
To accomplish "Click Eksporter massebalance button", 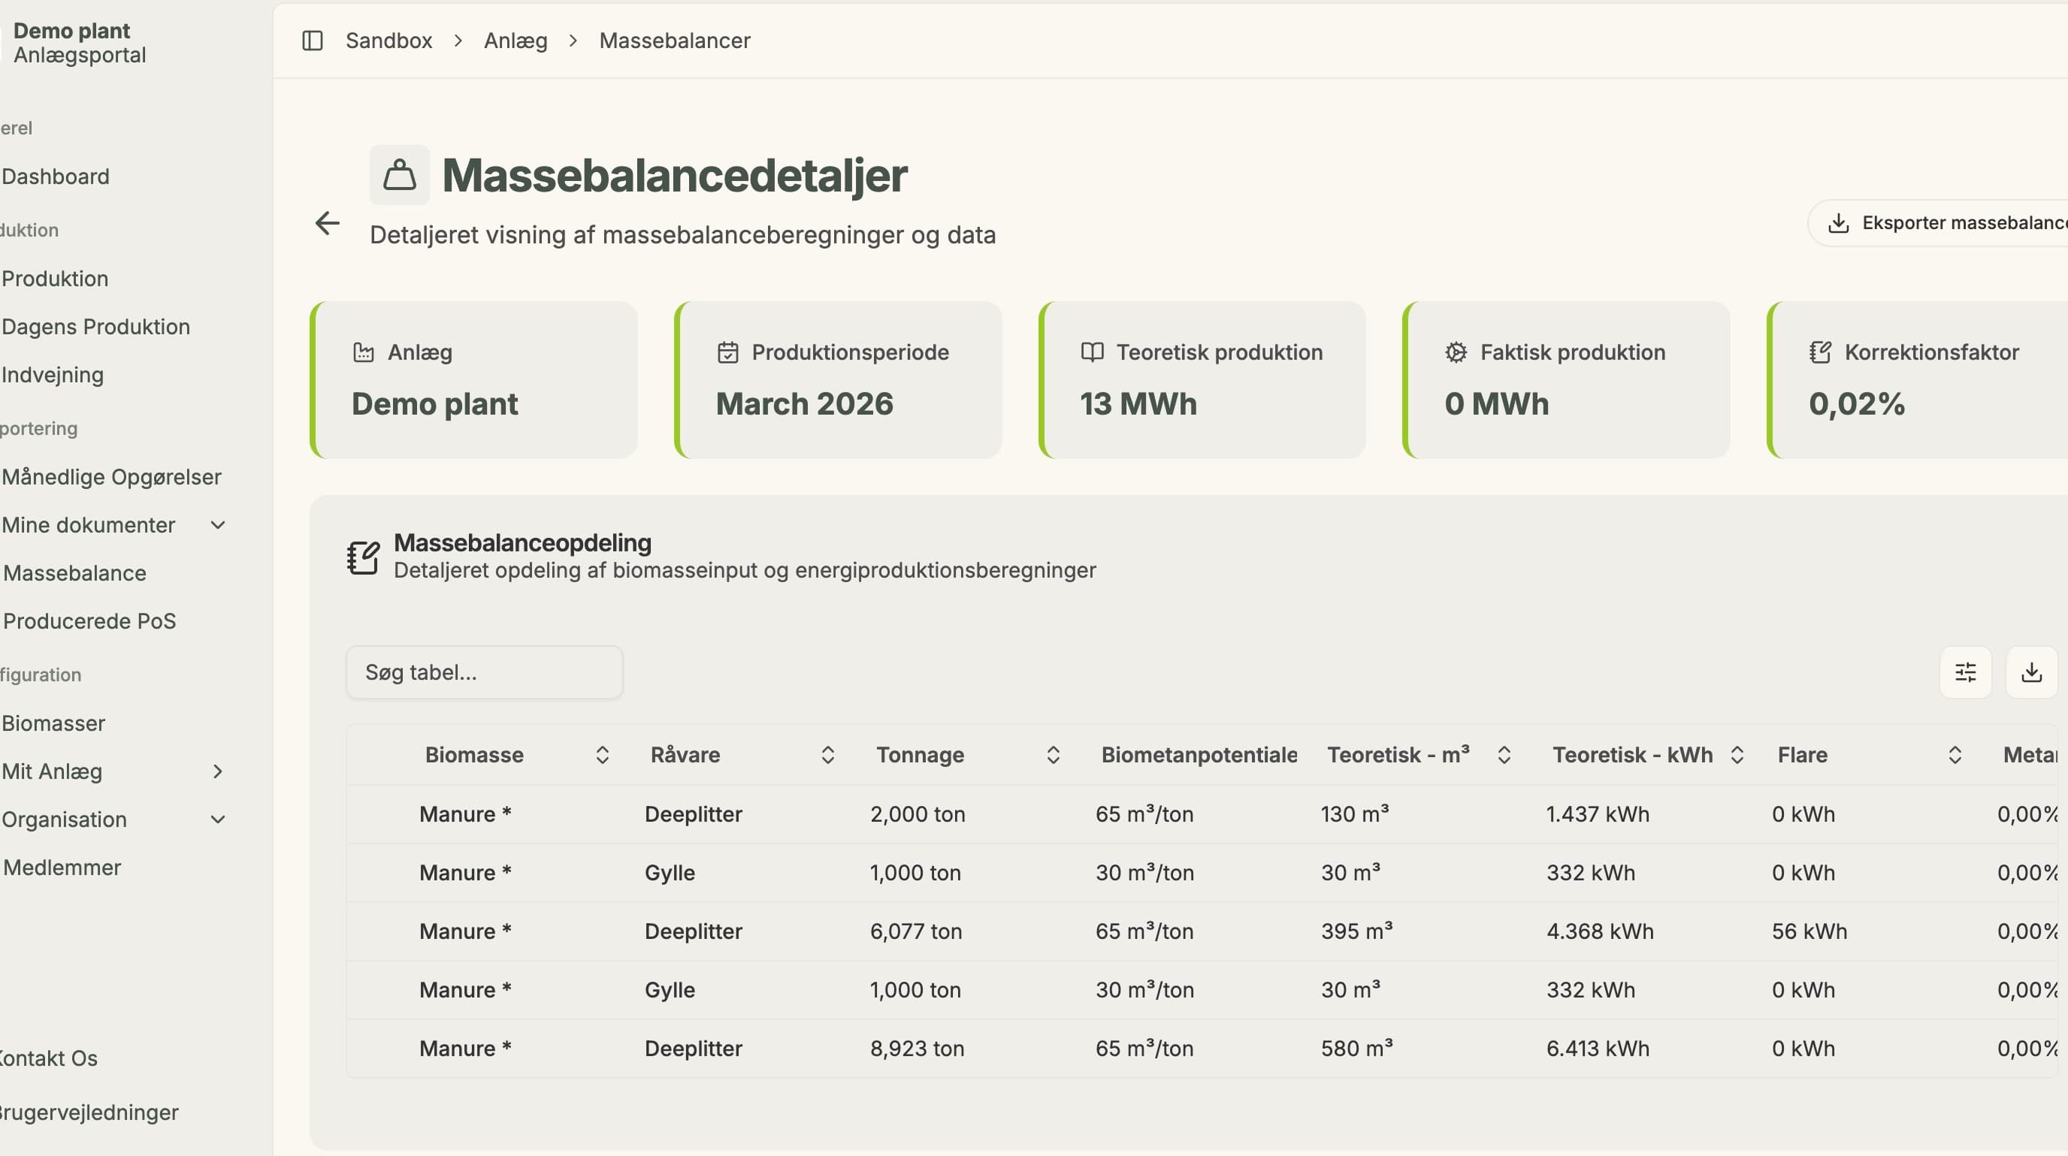I will click(1938, 223).
